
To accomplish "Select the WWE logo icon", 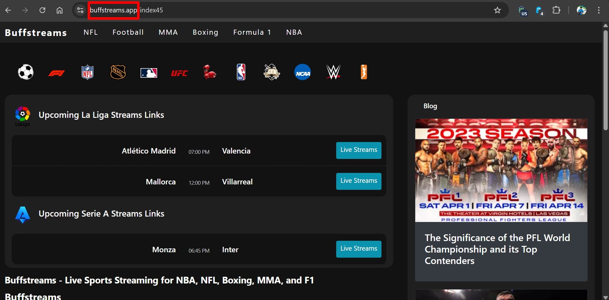I will [x=333, y=72].
